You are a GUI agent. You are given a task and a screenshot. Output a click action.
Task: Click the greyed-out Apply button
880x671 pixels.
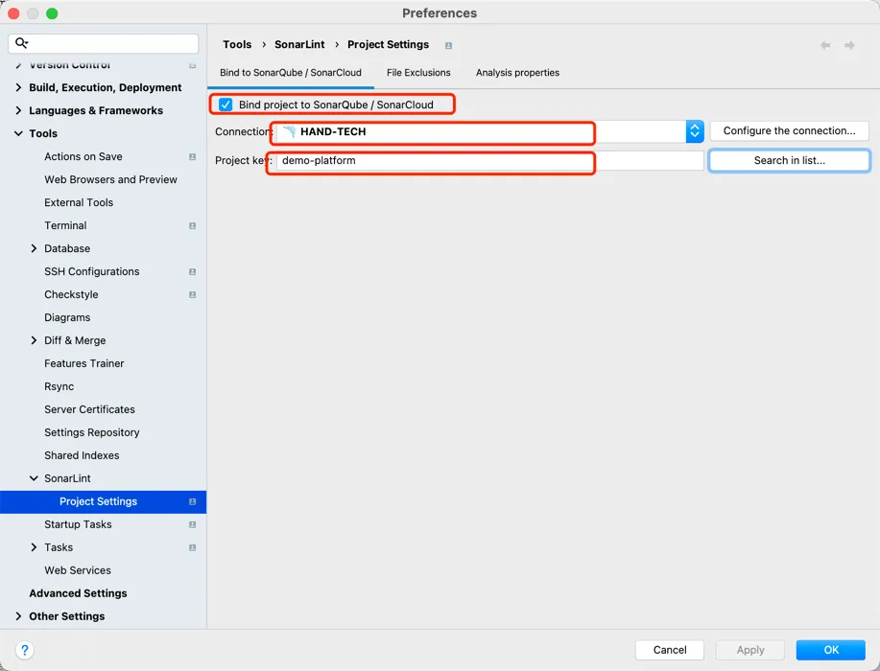pyautogui.click(x=750, y=650)
